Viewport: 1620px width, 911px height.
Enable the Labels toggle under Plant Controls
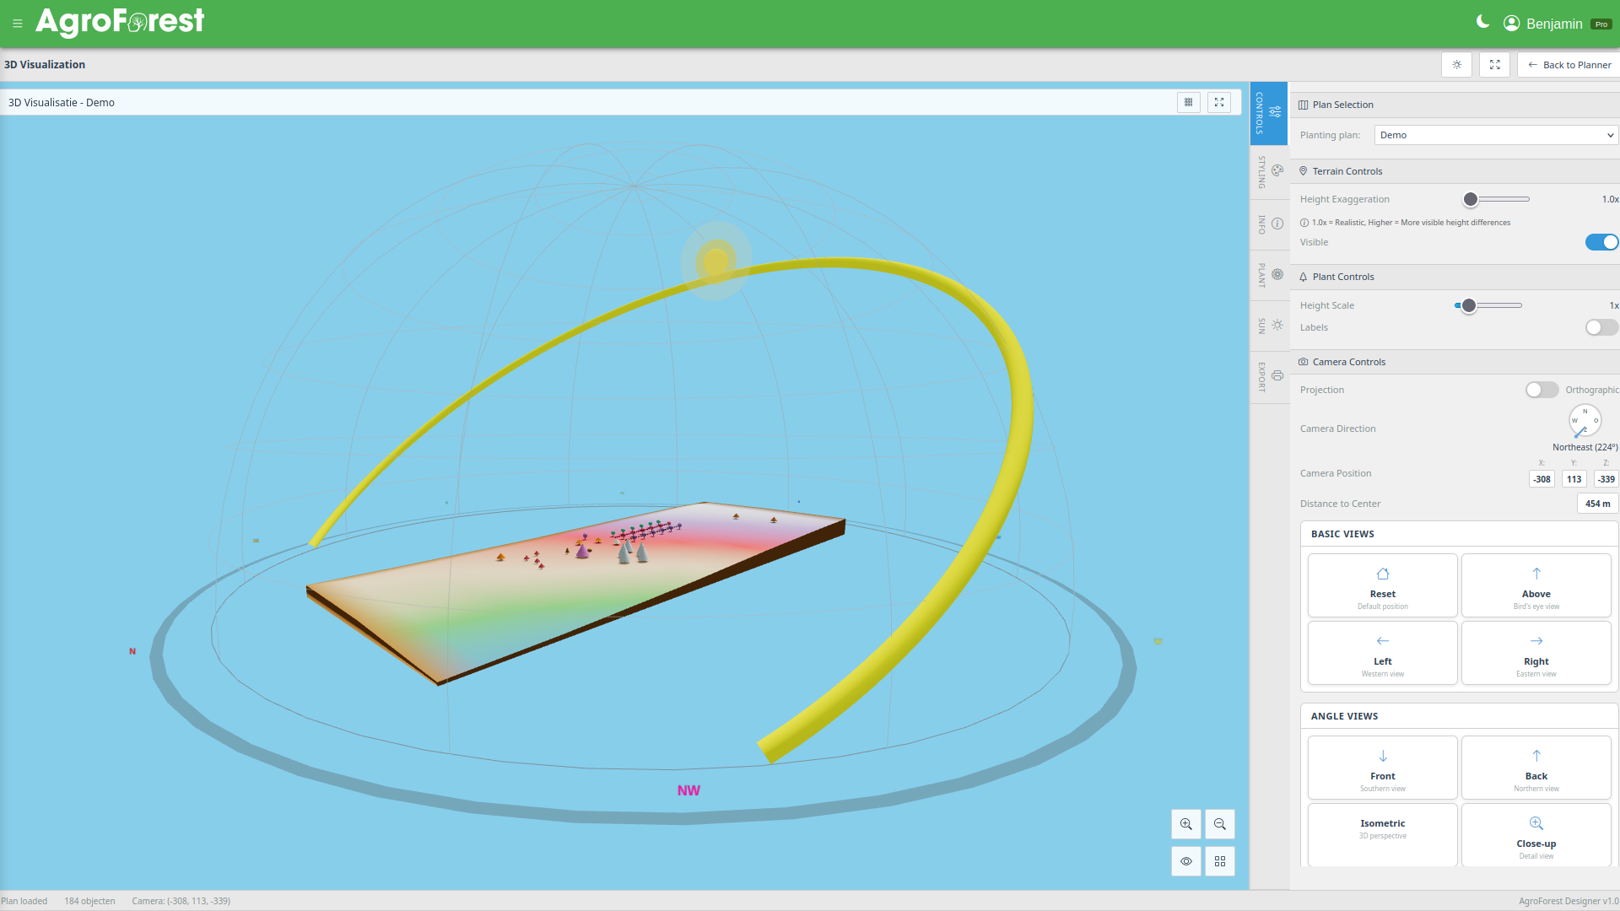tap(1601, 327)
